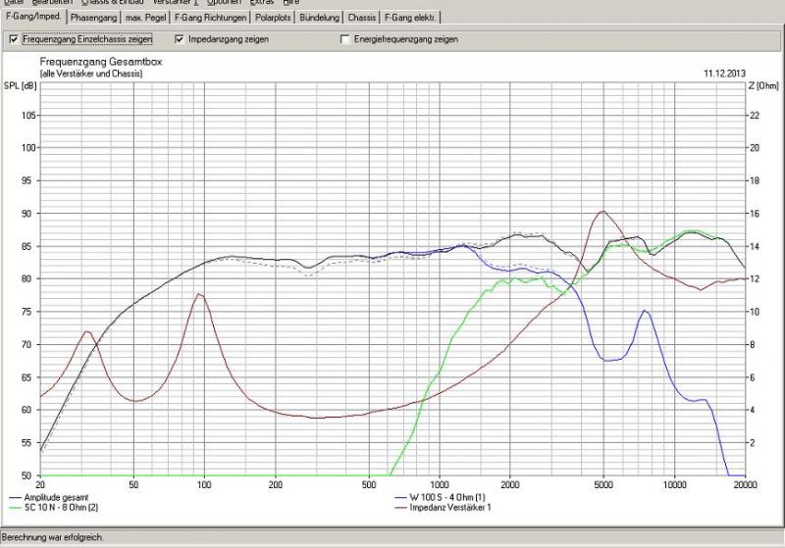Uncheck Frequenzgang Einzelchassis zeigen
Image resolution: width=785 pixels, height=548 pixels.
tap(14, 40)
